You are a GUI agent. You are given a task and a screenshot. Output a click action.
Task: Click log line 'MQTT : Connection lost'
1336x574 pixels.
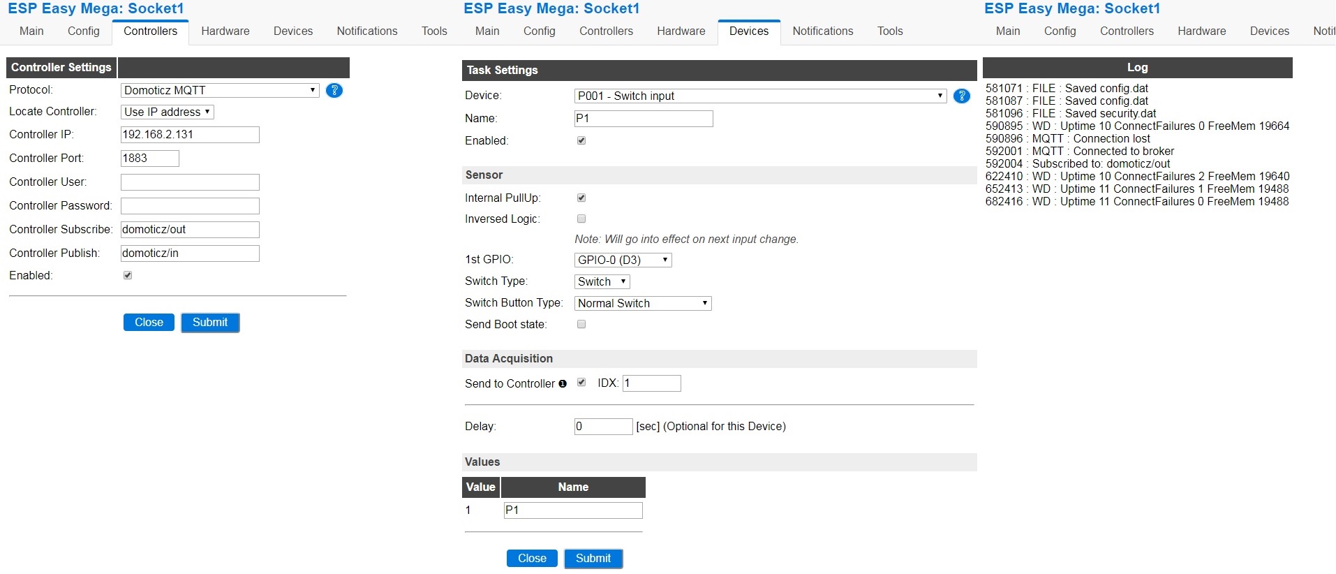pos(1068,138)
